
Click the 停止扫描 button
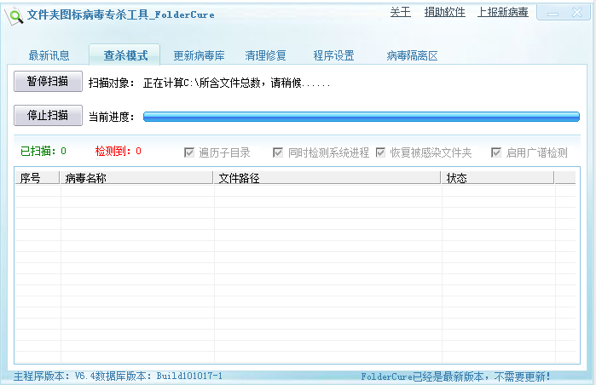(x=48, y=115)
